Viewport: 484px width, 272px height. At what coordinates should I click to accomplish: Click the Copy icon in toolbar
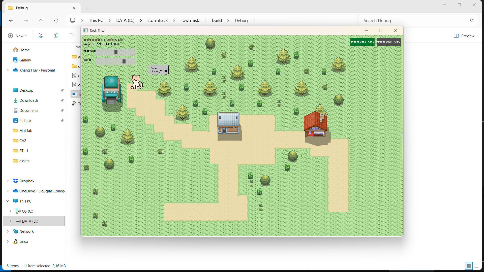point(56,36)
